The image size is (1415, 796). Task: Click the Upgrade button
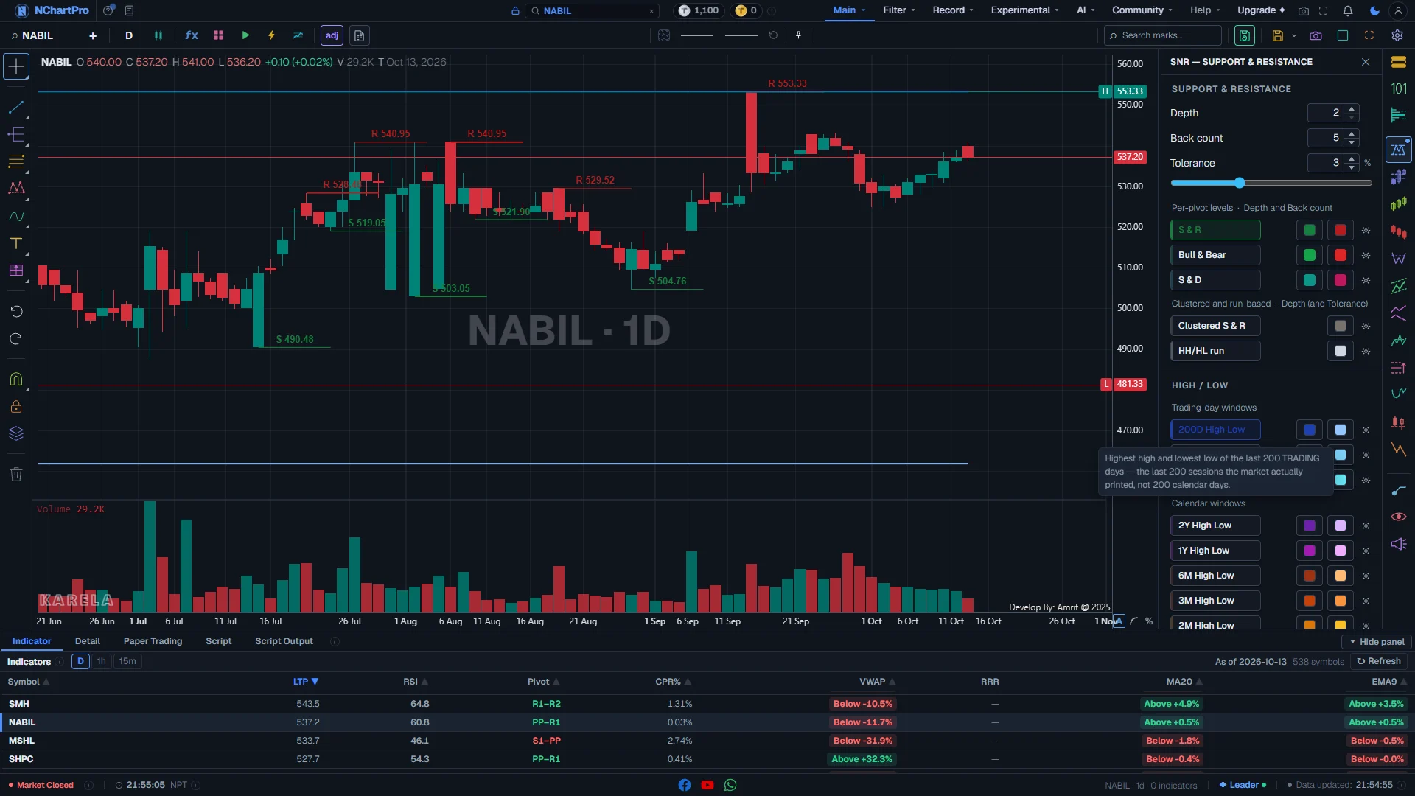pos(1261,10)
